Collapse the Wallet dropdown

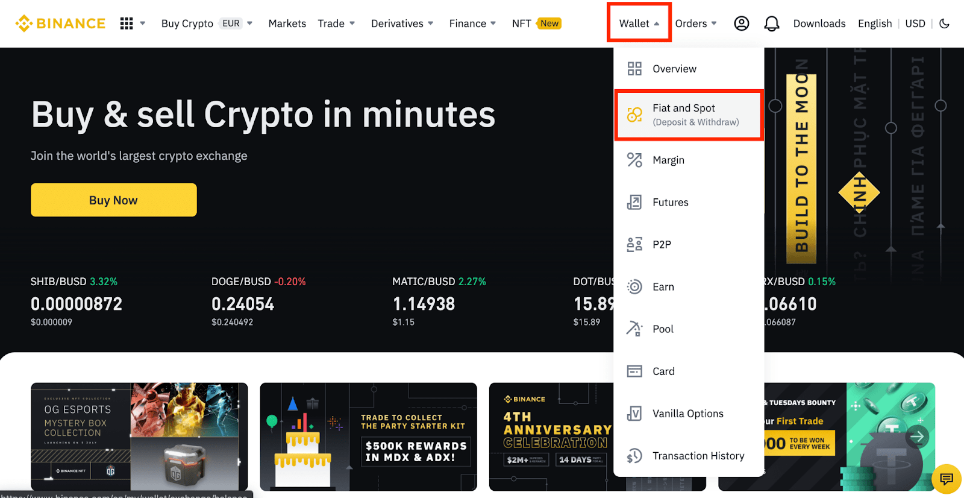[x=639, y=24]
